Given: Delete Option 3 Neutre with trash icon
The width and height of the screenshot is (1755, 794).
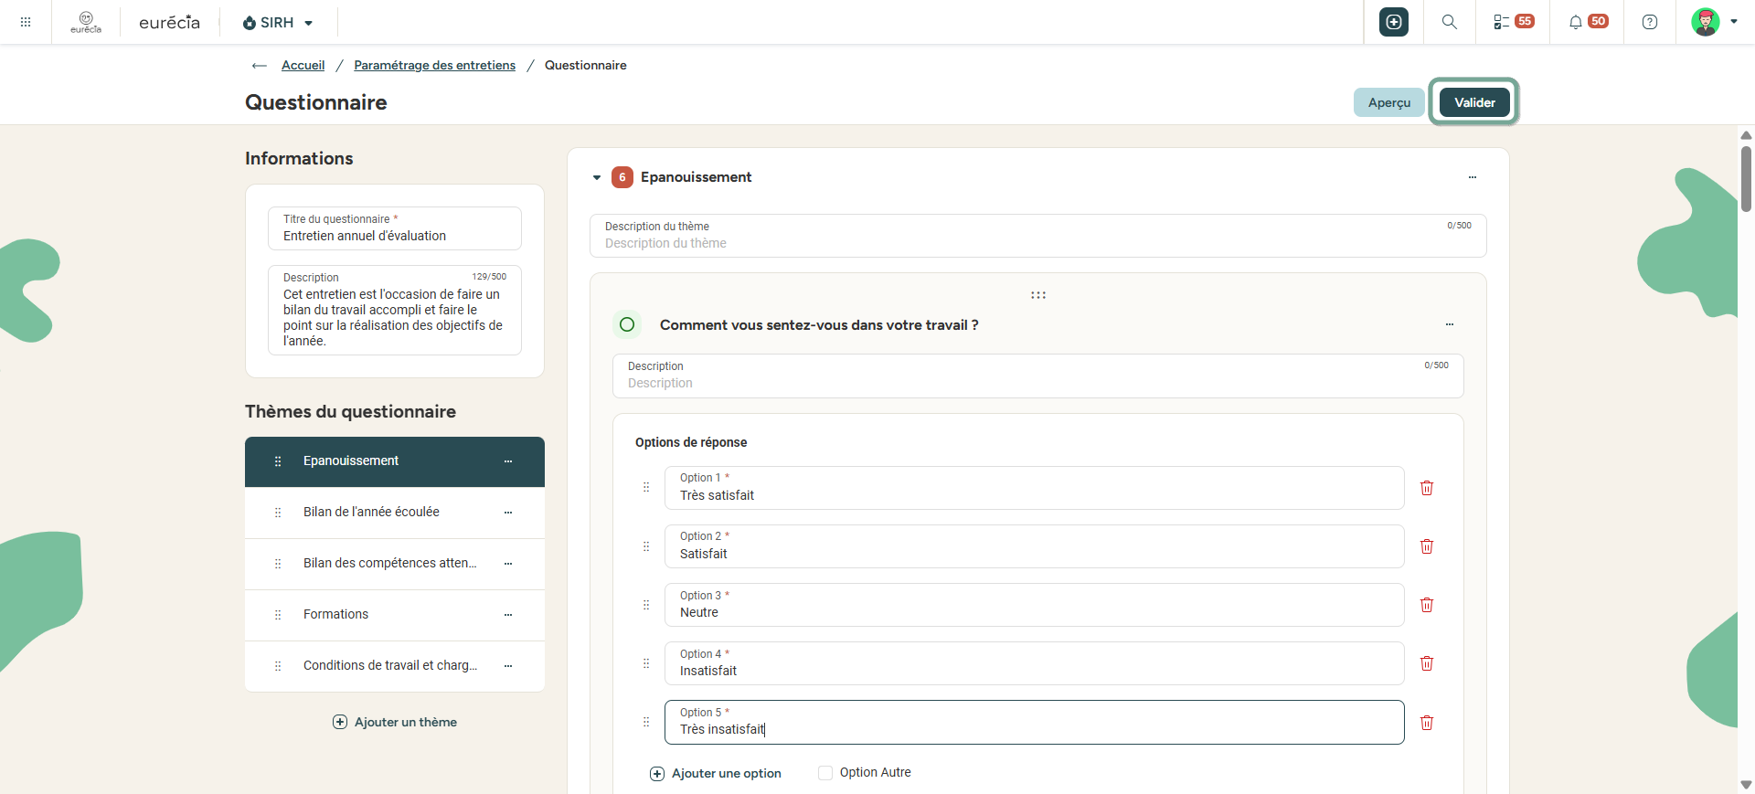Looking at the screenshot, I should point(1427,605).
